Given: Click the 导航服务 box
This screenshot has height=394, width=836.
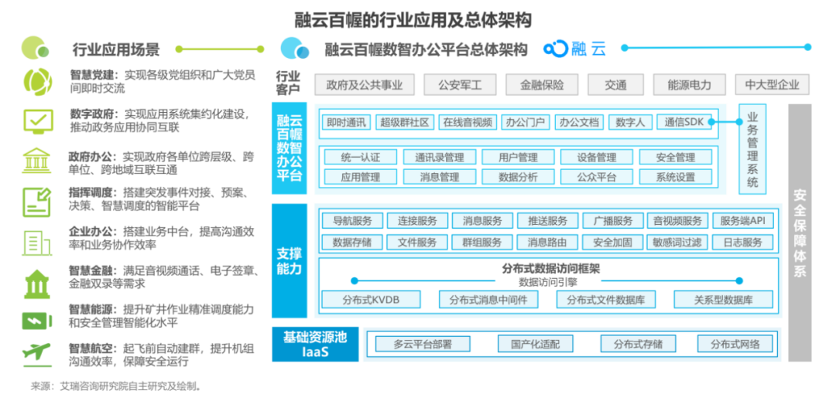Looking at the screenshot, I should coord(352,221).
